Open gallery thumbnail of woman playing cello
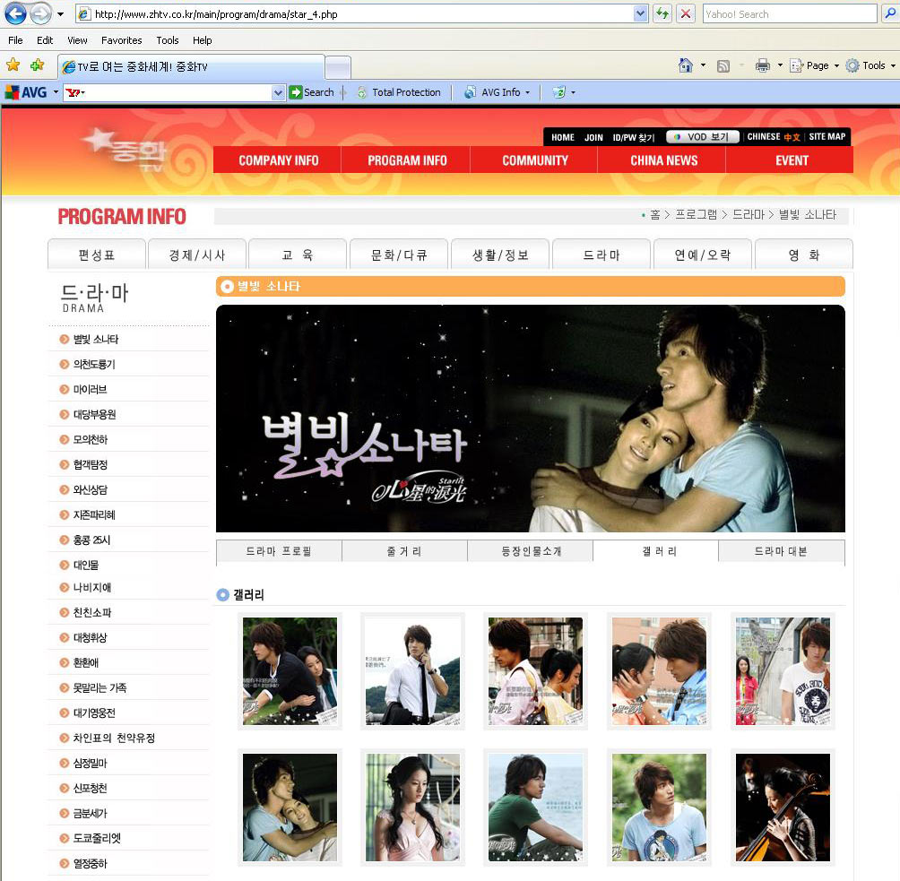 pyautogui.click(x=783, y=807)
